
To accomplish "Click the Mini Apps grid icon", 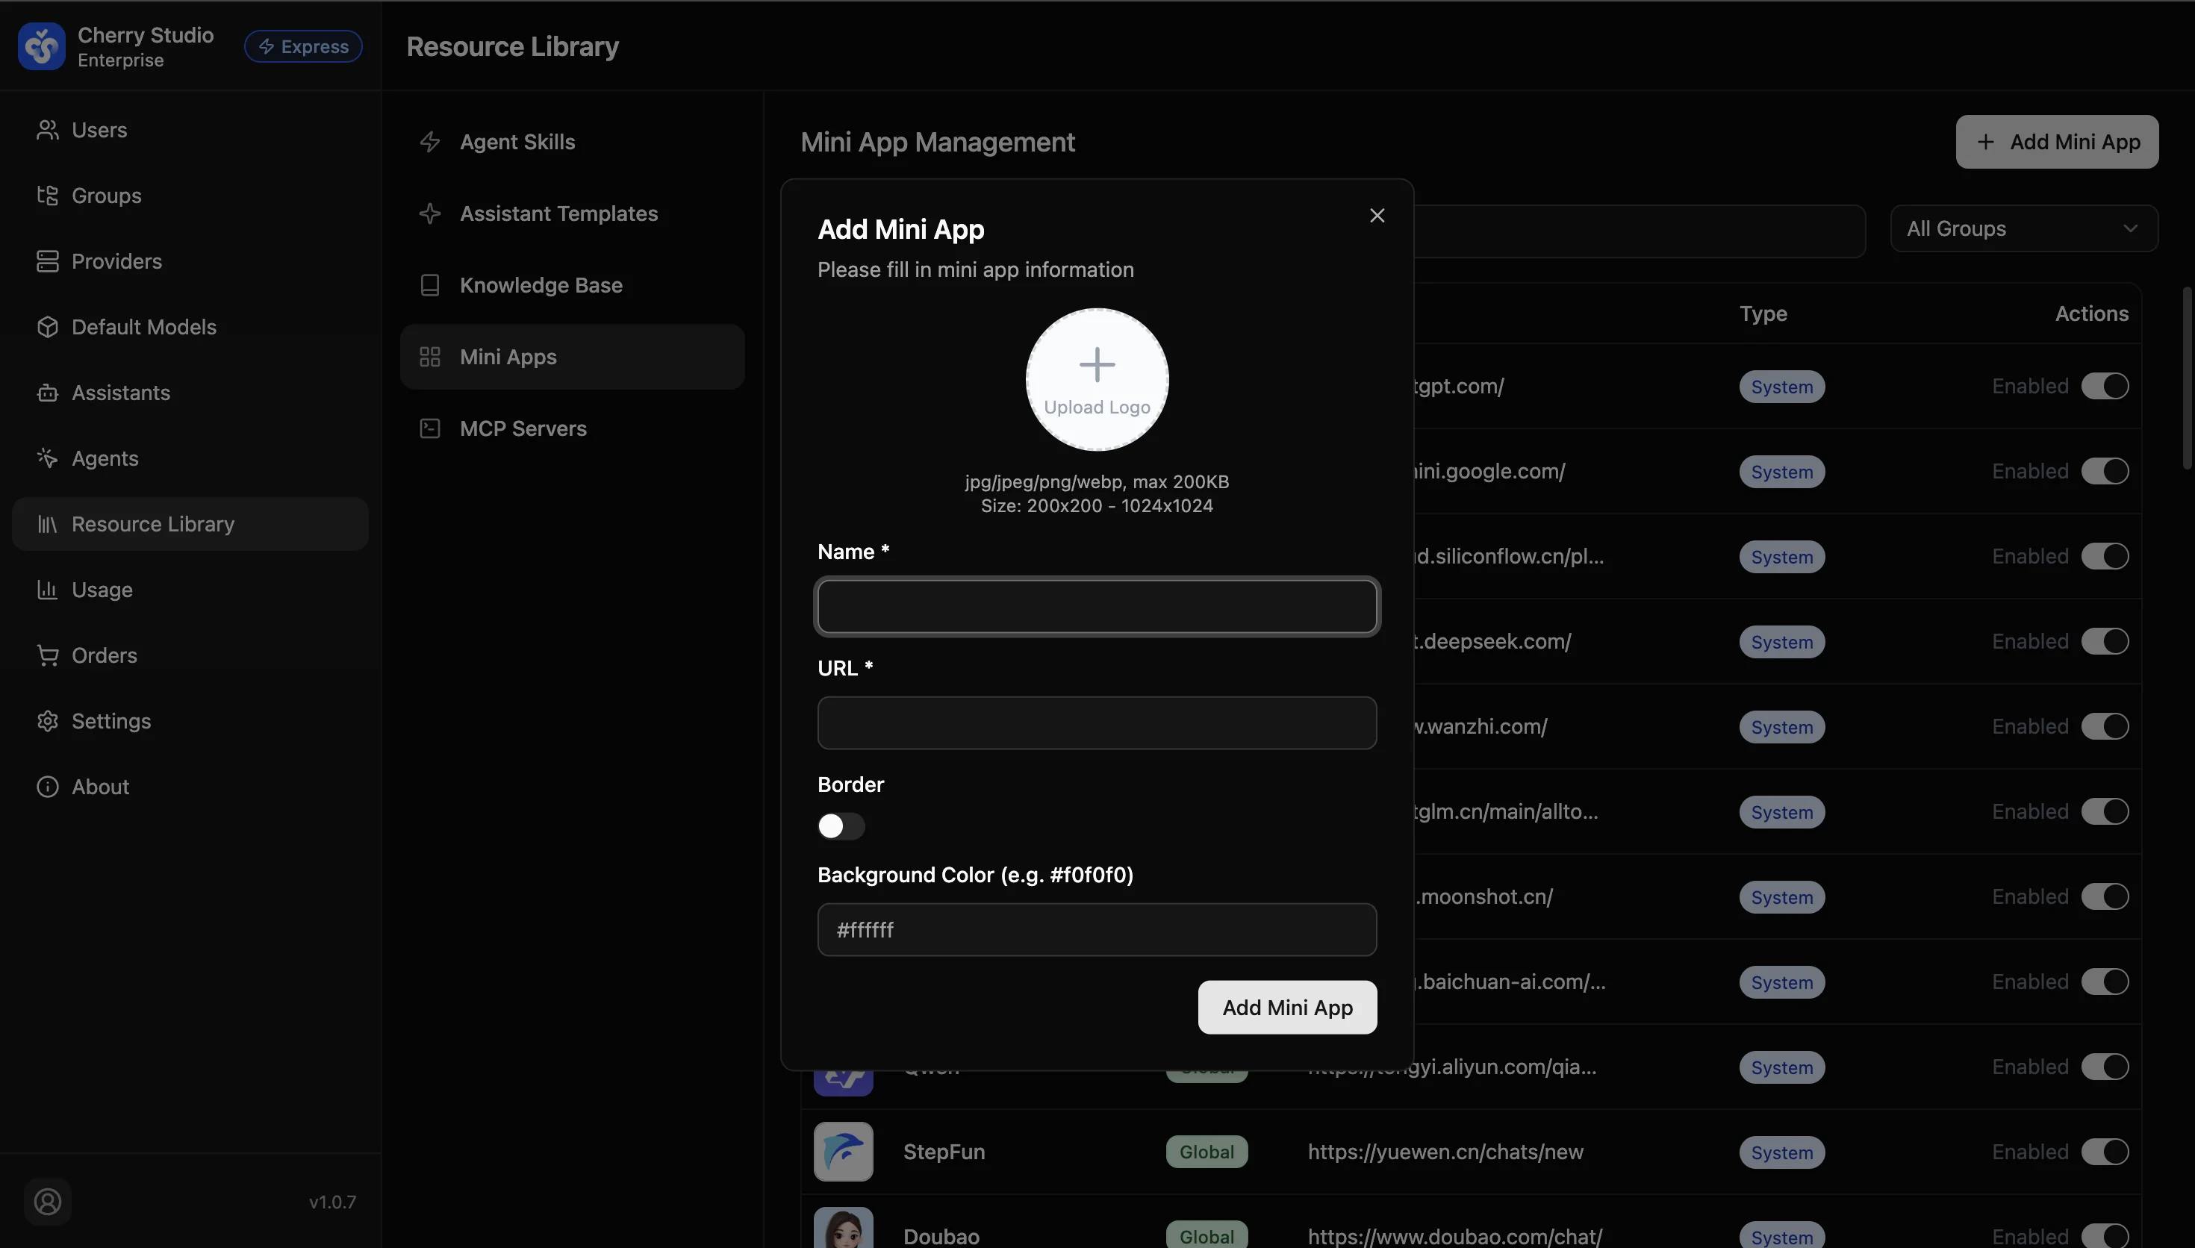I will 429,357.
